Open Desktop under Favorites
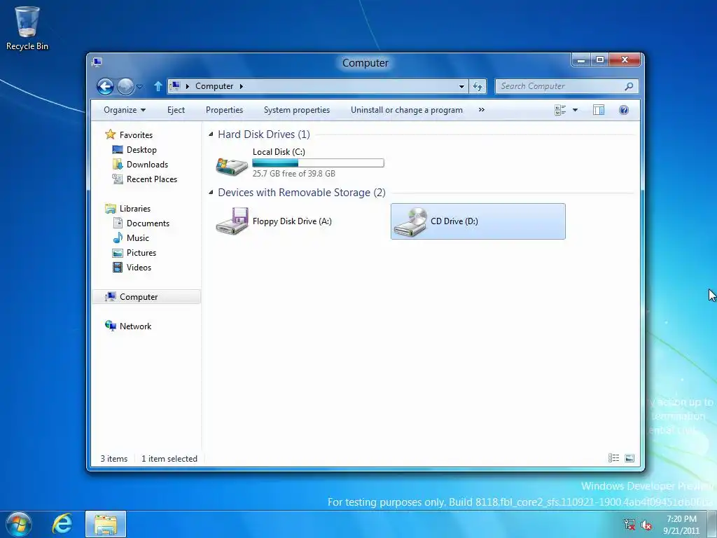This screenshot has height=538, width=717. (x=141, y=150)
